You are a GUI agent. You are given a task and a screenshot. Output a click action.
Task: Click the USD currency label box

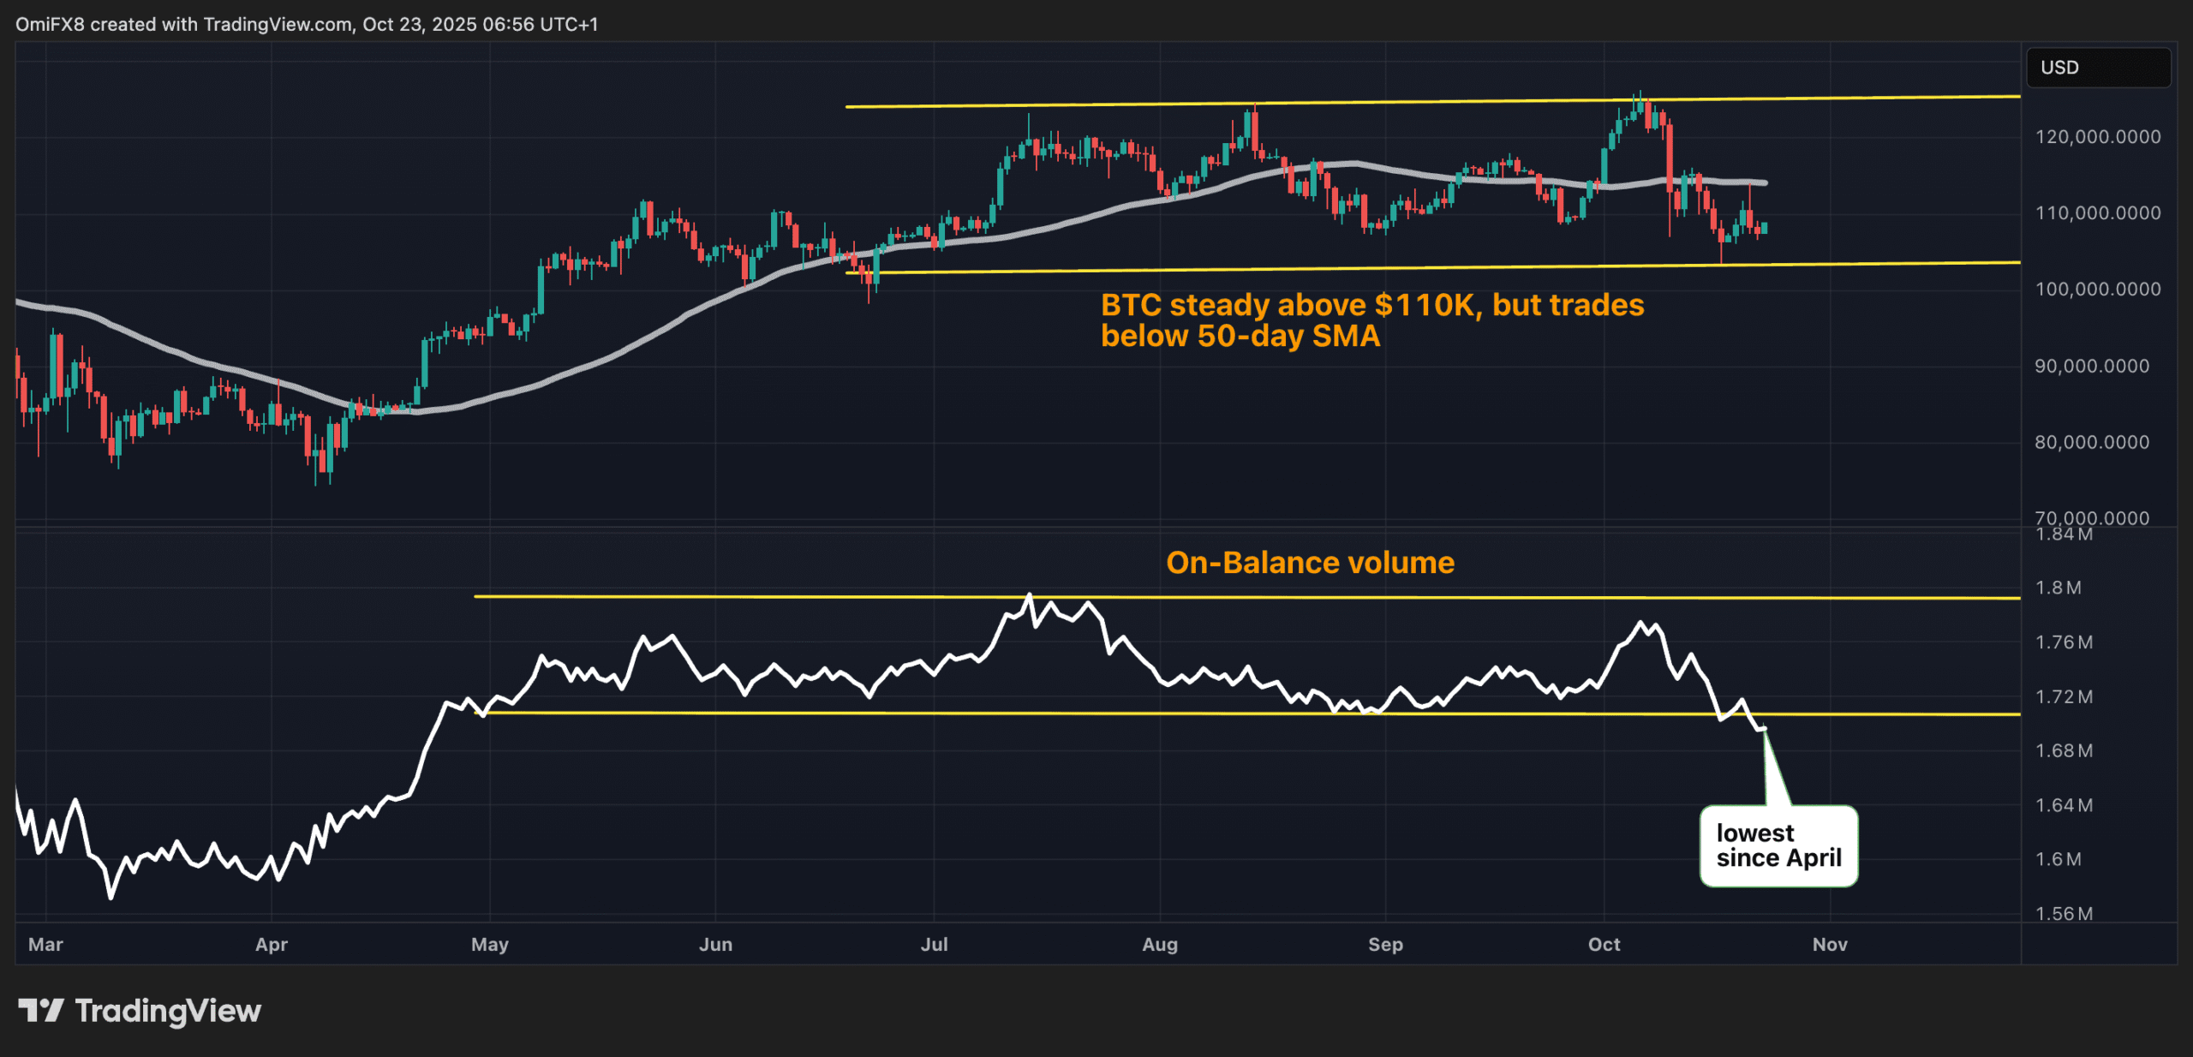coord(2097,68)
